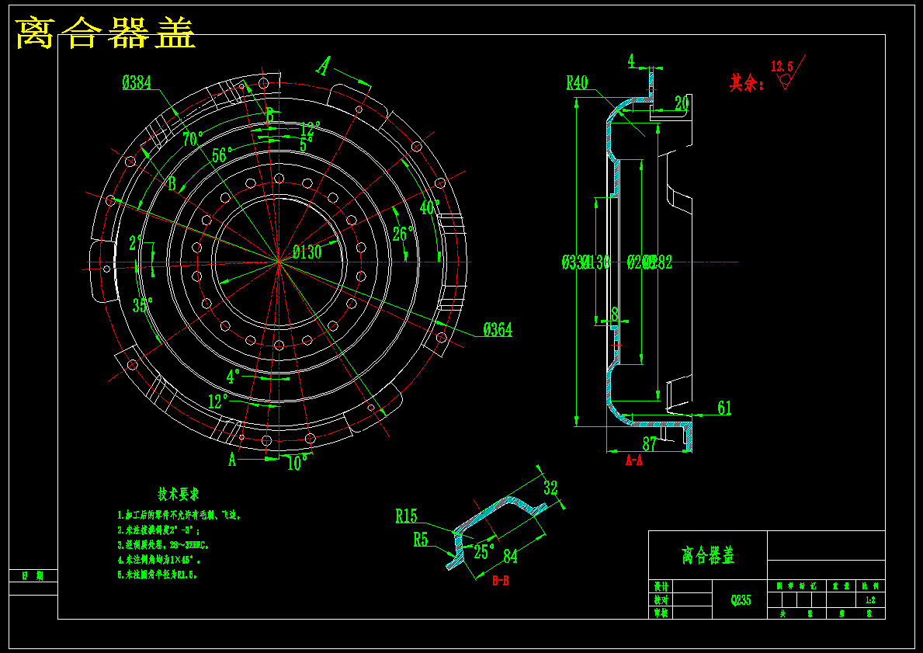The width and height of the screenshot is (923, 653).
Task: Select the 61 dimension text
Action: 724,408
